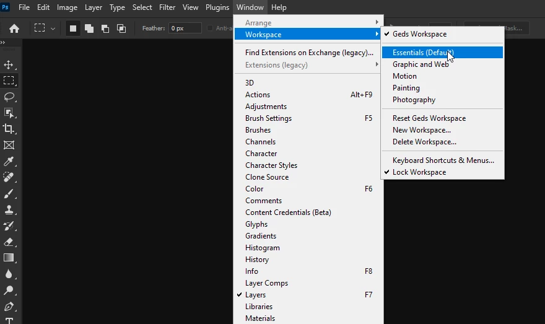Viewport: 545px width, 324px height.
Task: Toggle the Lock Workspace option
Action: point(442,172)
